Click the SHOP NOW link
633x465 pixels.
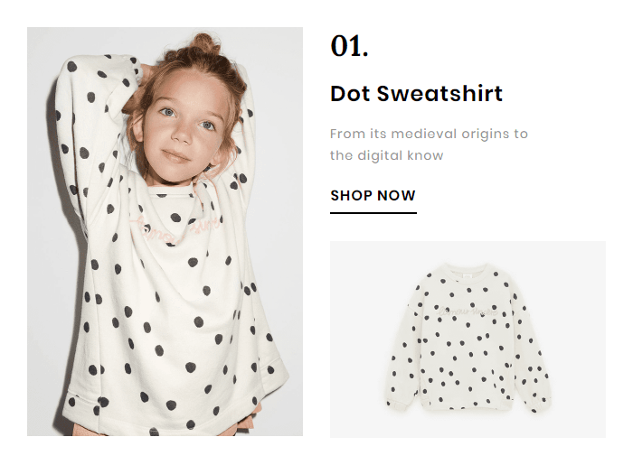[x=373, y=195]
